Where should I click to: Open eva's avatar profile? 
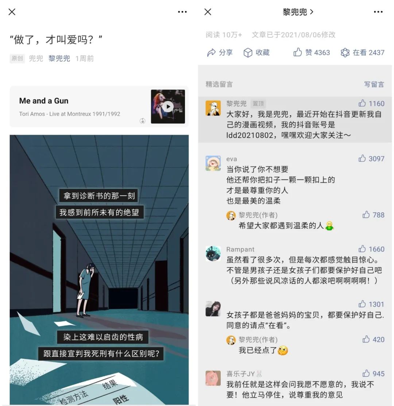click(213, 163)
